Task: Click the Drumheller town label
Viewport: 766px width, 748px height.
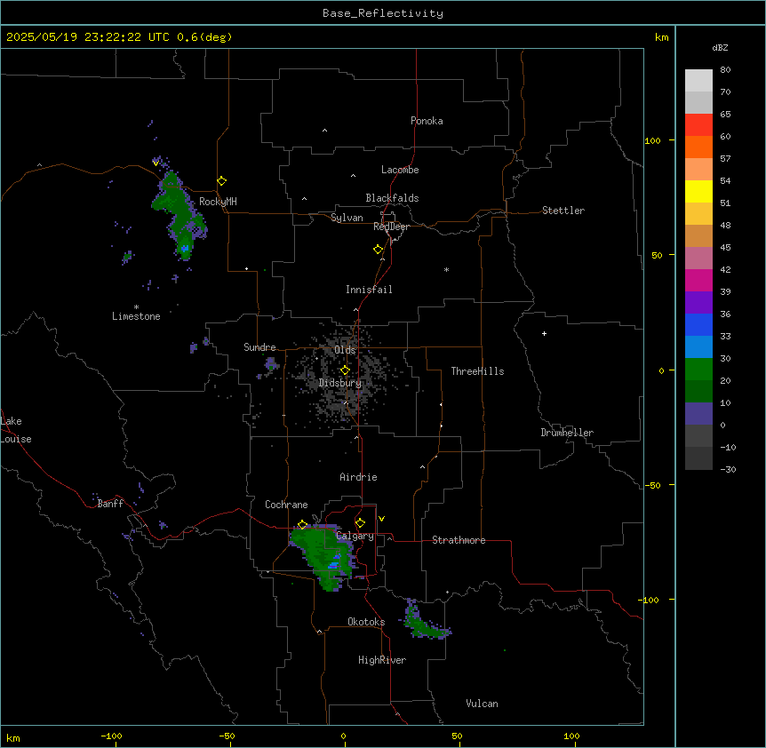Action: [567, 433]
